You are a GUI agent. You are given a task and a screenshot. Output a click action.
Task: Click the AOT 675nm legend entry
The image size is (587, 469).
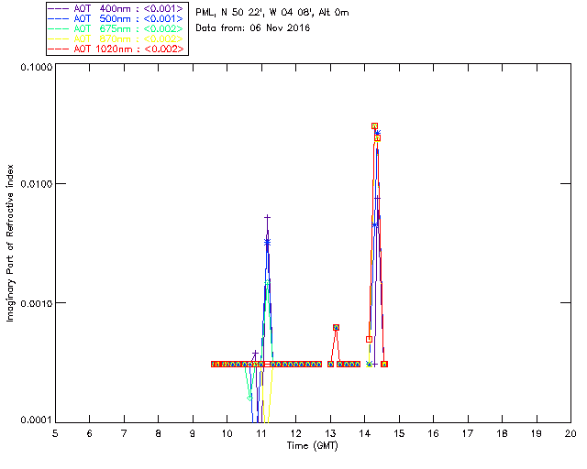[116, 28]
